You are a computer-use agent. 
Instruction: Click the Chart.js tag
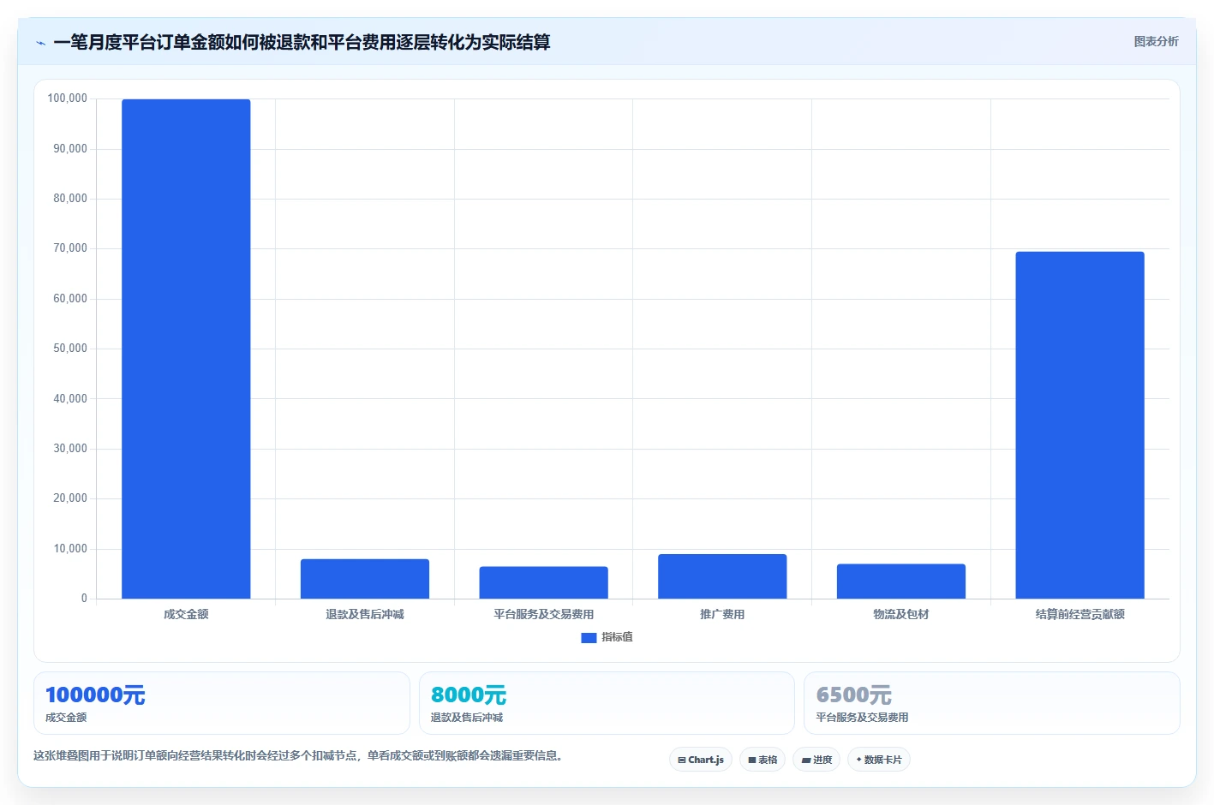[x=701, y=760]
